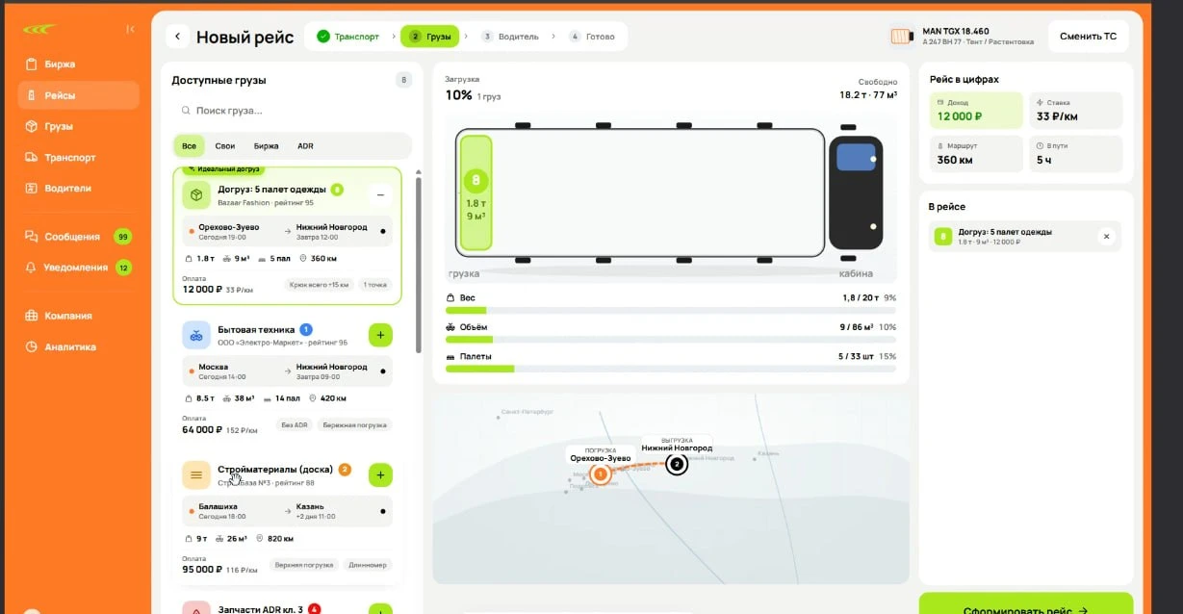The height and width of the screenshot is (614, 1183).
Task: Open Рейсы in the sidebar
Action: coord(78,95)
